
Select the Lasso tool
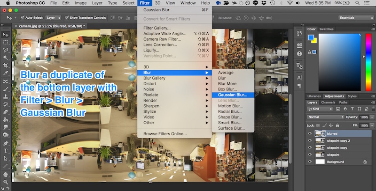coord(6,50)
